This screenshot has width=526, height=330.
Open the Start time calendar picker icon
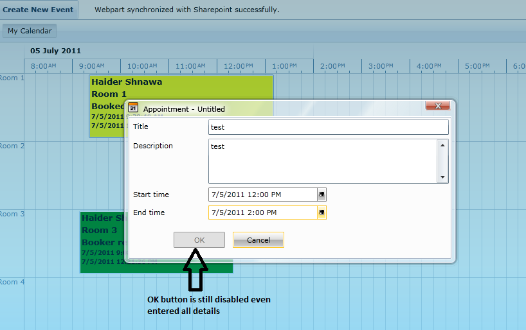(x=322, y=195)
